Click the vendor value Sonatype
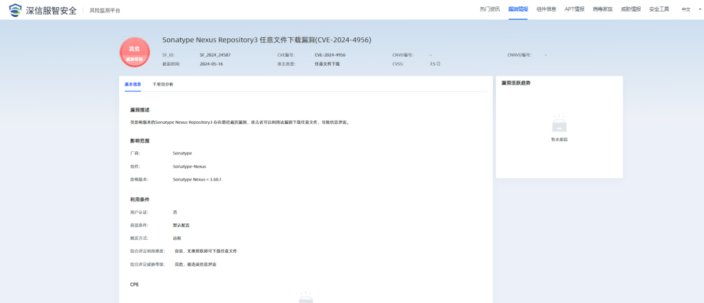Viewport: 704px width, 303px height. click(183, 153)
